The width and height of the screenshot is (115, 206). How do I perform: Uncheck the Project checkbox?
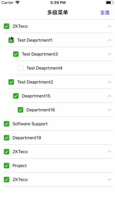[6, 165]
